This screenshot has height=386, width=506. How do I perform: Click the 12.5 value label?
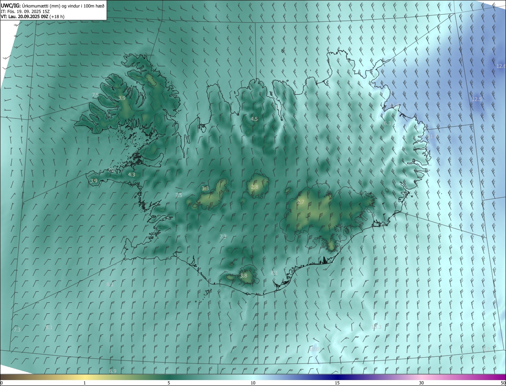coord(477,99)
